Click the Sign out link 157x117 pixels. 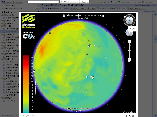pos(152,2)
